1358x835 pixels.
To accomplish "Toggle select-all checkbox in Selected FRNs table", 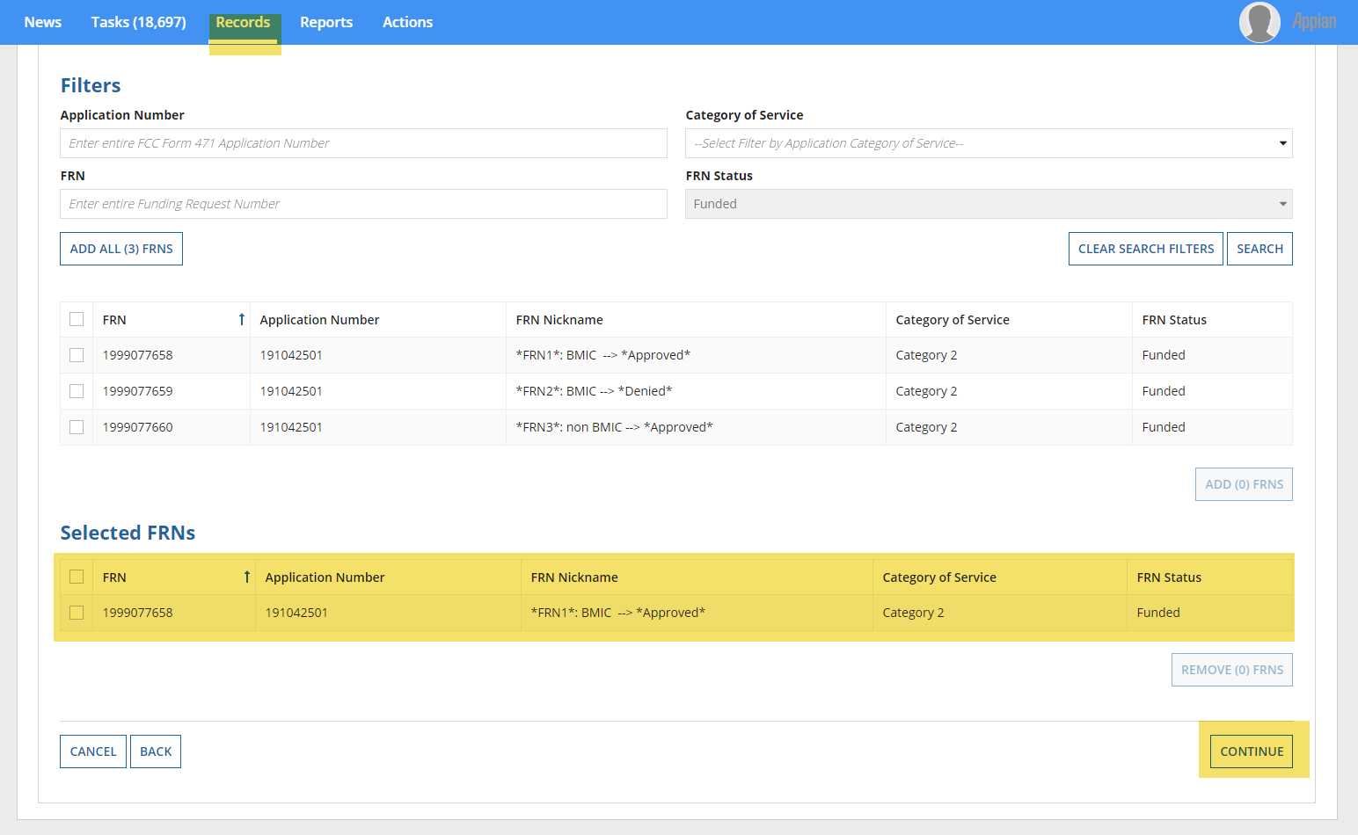I will coord(77,577).
